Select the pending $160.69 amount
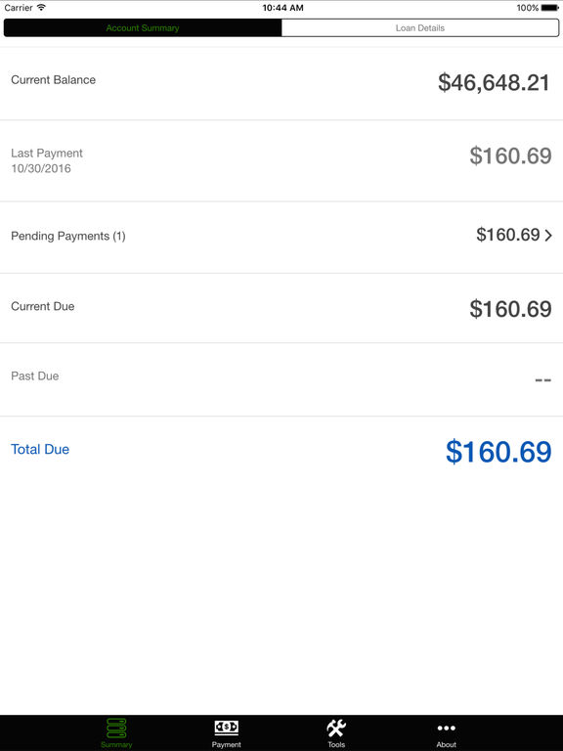The image size is (563, 751). [508, 235]
